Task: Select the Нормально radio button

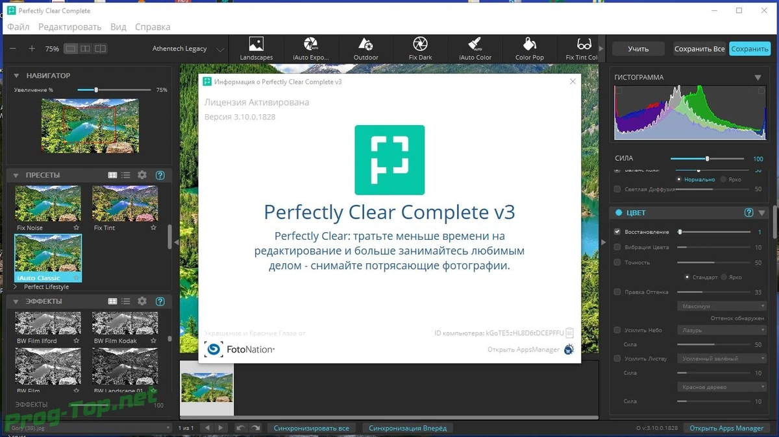Action: [679, 179]
